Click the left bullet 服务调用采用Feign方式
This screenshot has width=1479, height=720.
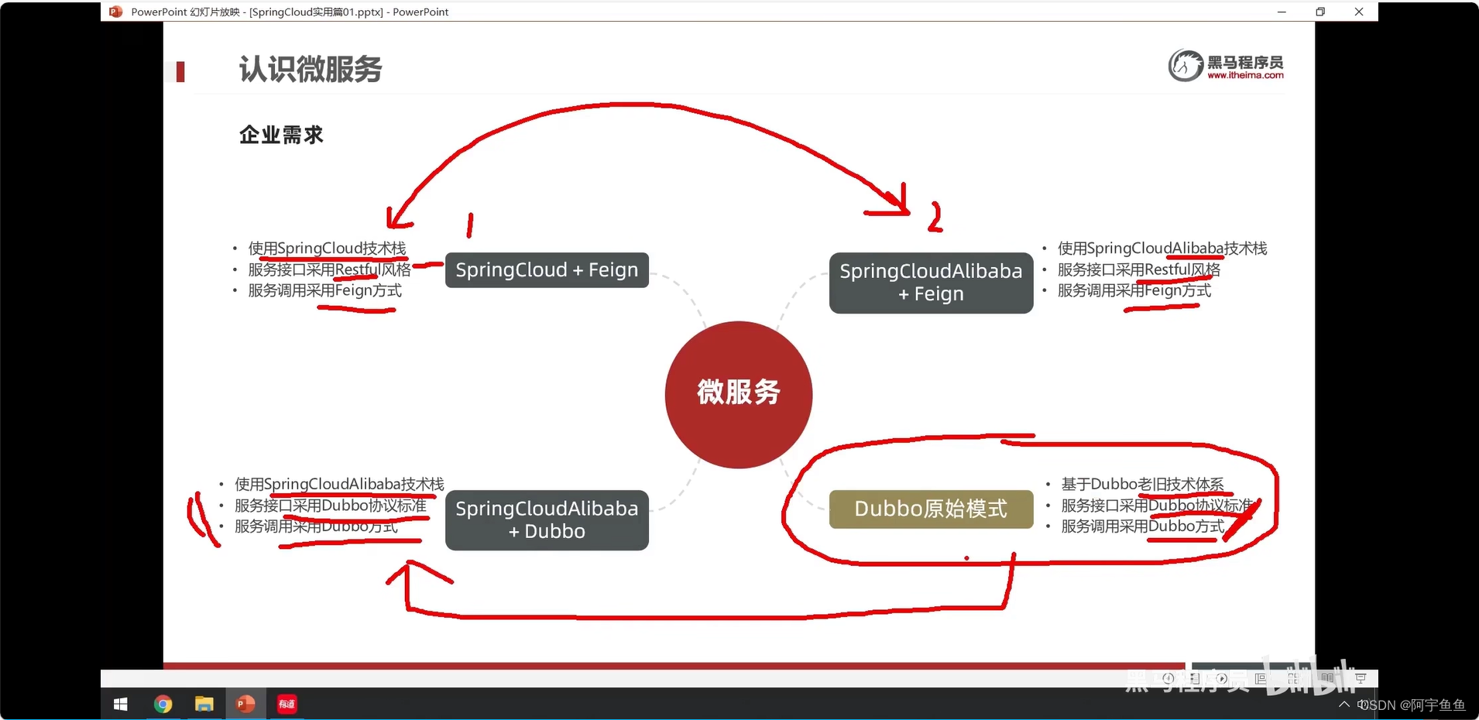pyautogui.click(x=324, y=290)
